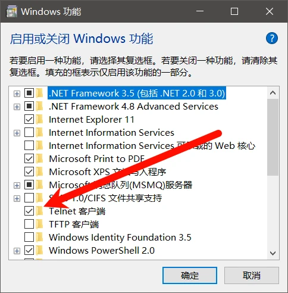The image size is (288, 293).
Task: Select the Microsoft Print to PDF entry
Action: point(96,159)
